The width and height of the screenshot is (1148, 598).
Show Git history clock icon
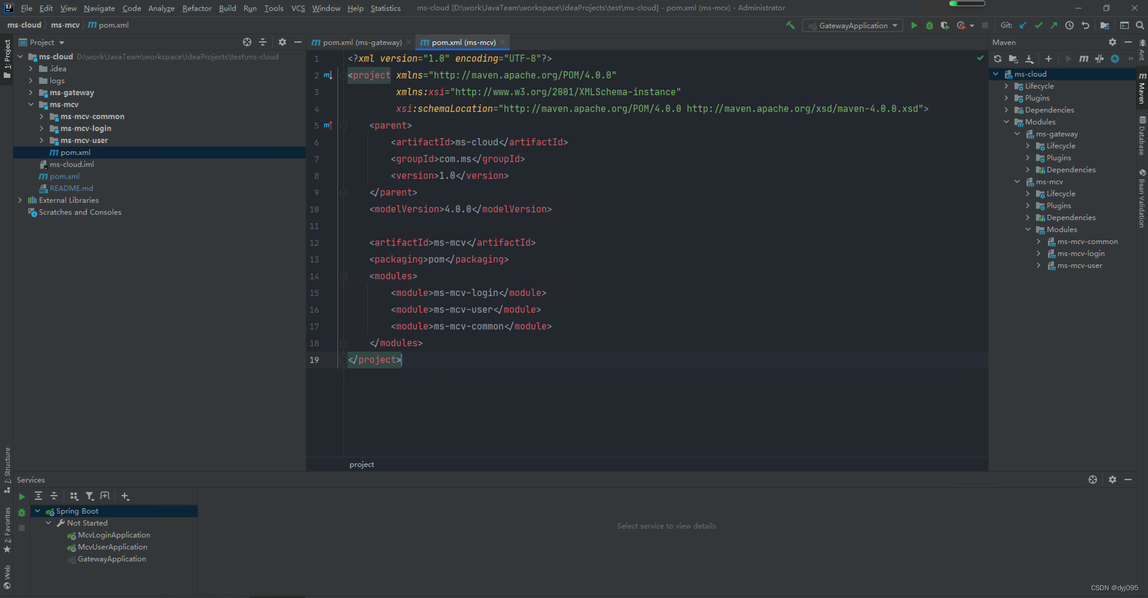coord(1070,25)
